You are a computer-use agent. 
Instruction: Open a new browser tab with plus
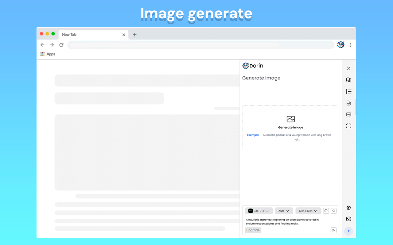(134, 35)
